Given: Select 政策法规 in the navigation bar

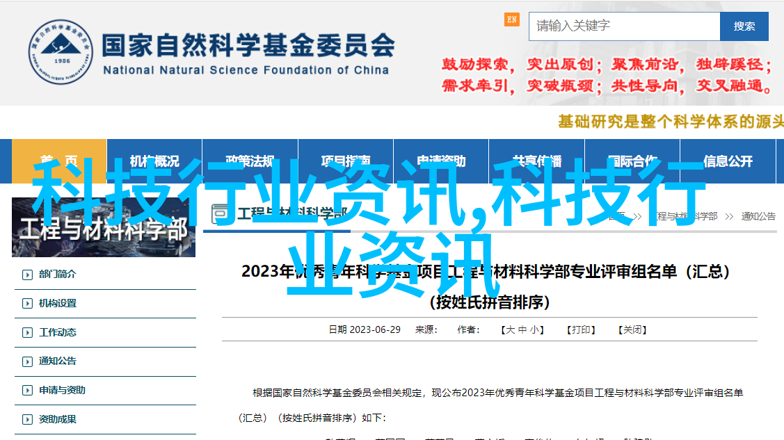Looking at the screenshot, I should (x=250, y=161).
